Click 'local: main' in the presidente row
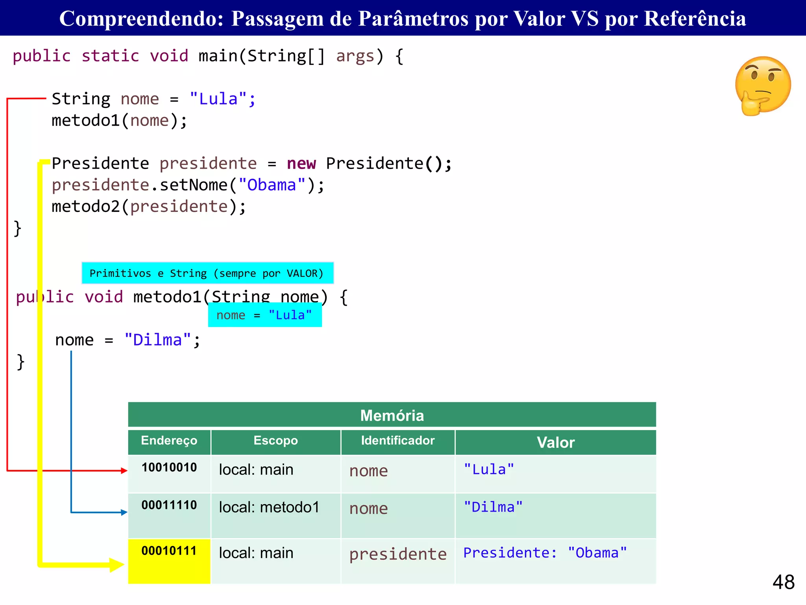 point(275,561)
